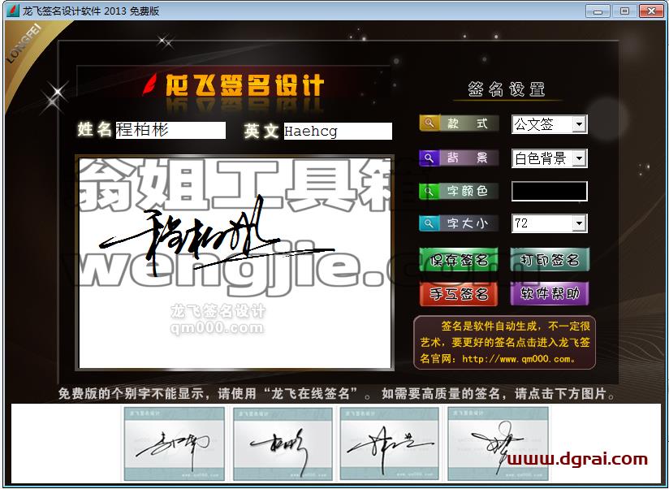Click the purple magnifier icon beside 背景

click(429, 158)
